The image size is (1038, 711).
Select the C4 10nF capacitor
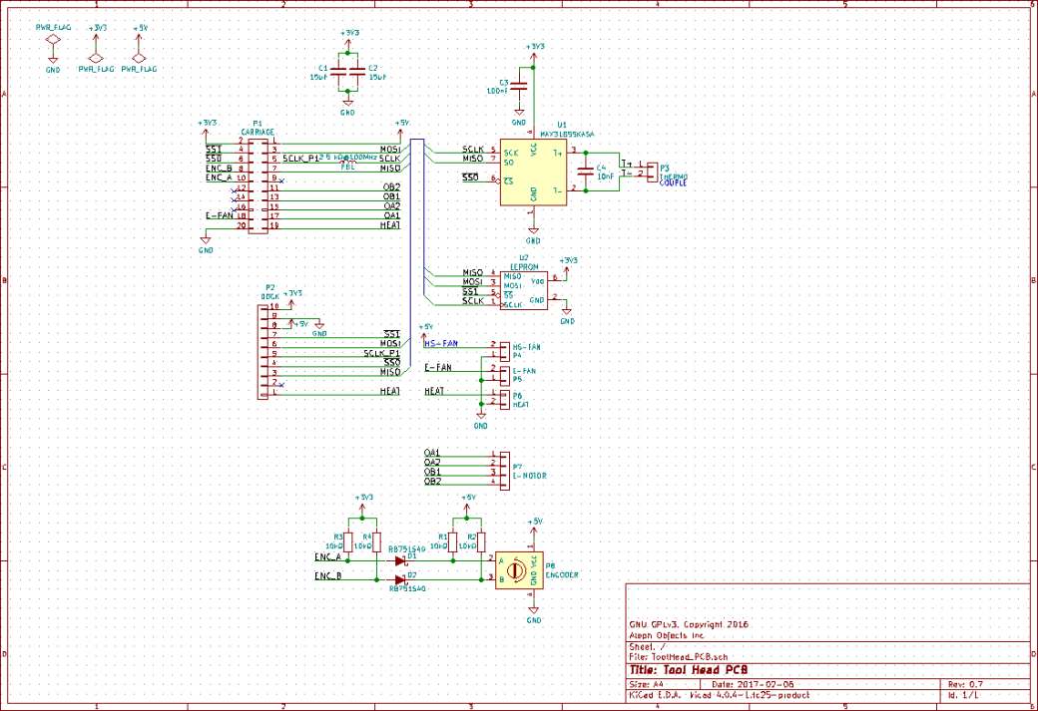586,171
